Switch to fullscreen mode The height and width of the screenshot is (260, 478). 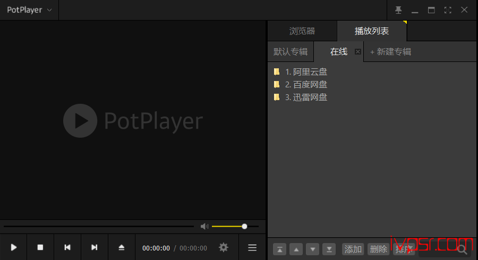point(448,10)
